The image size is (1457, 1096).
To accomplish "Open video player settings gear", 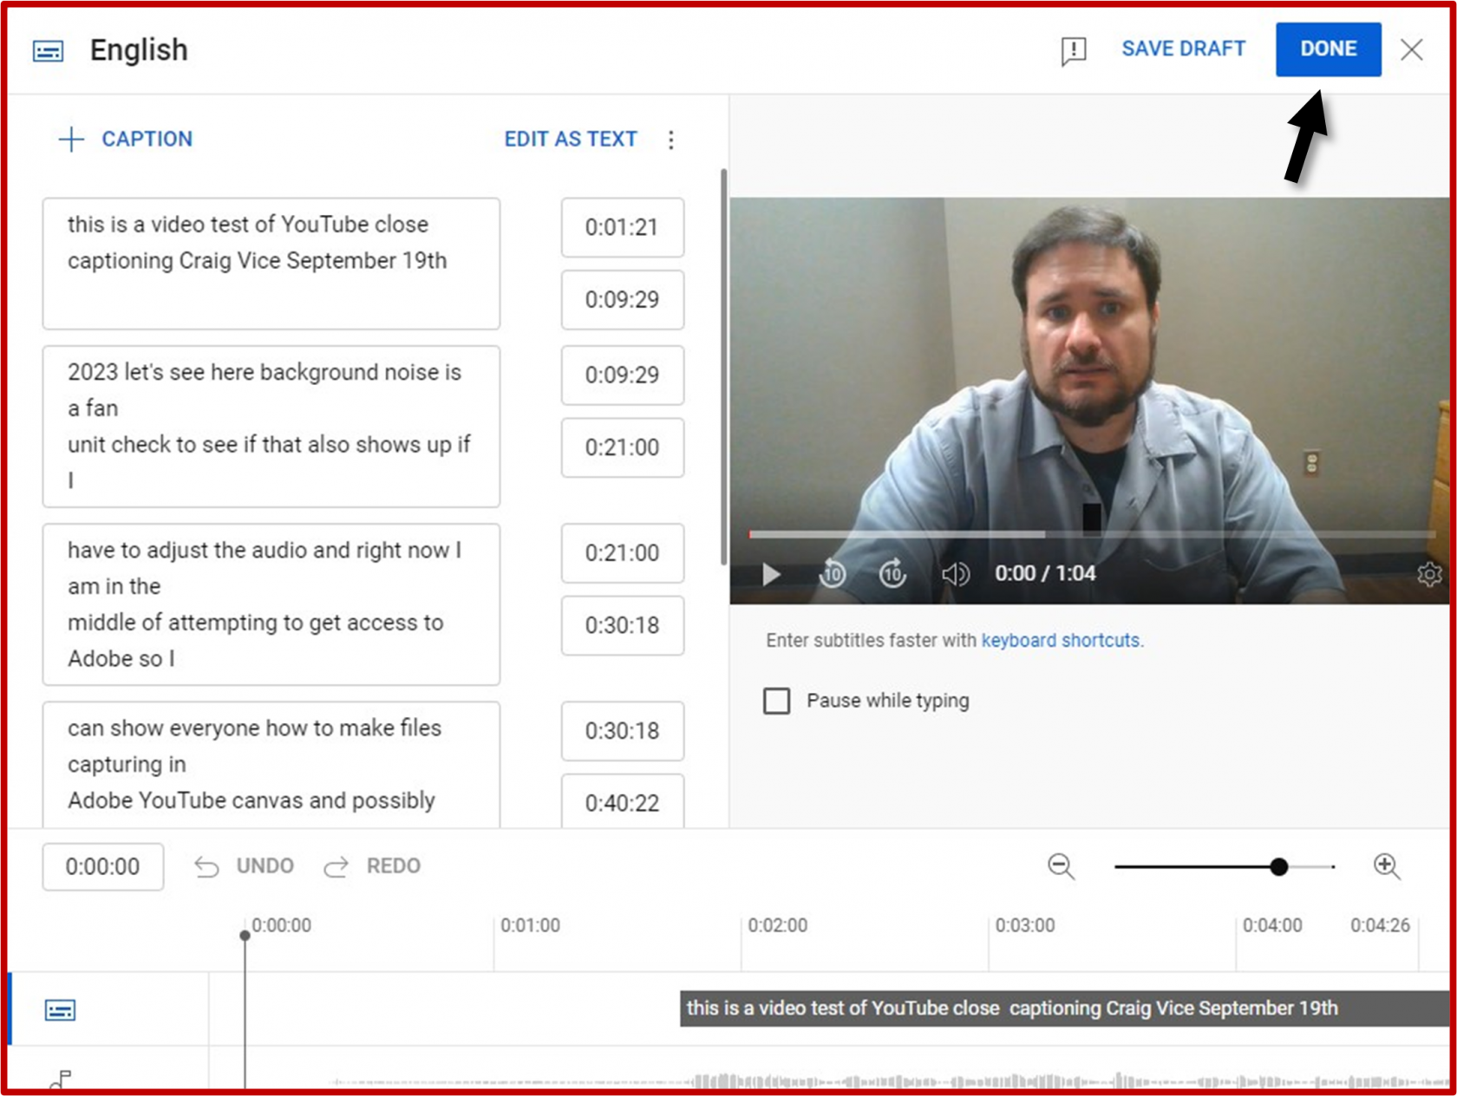I will coord(1428,574).
